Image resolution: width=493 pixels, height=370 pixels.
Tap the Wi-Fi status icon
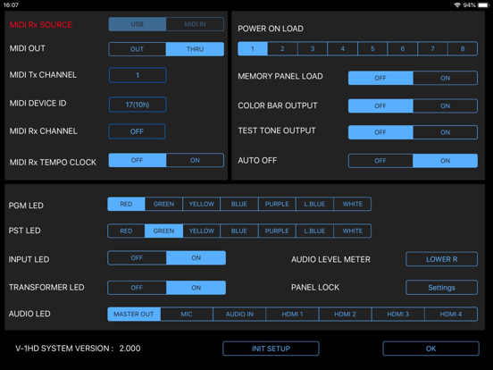click(x=457, y=5)
